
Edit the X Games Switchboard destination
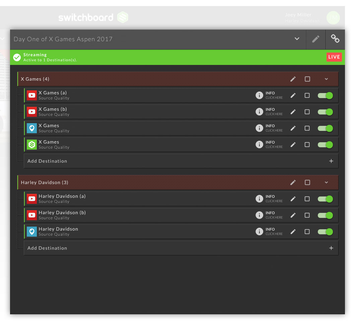click(293, 145)
